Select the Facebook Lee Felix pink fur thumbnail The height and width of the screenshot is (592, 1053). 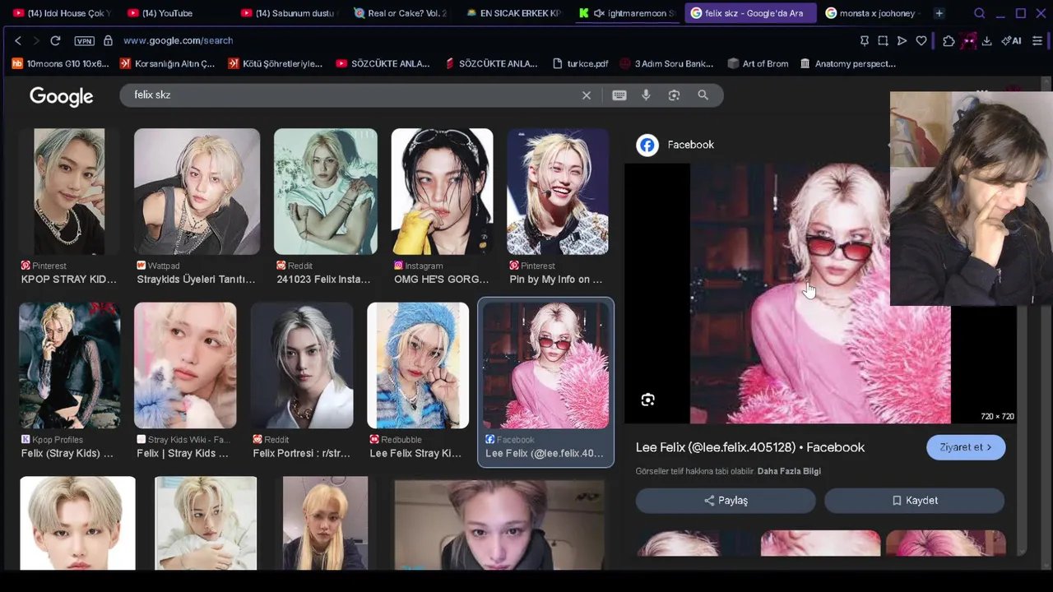click(546, 366)
